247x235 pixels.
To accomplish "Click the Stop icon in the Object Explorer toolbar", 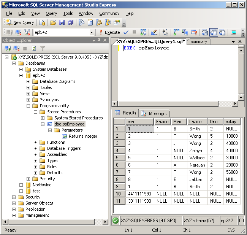I will click(25, 48).
